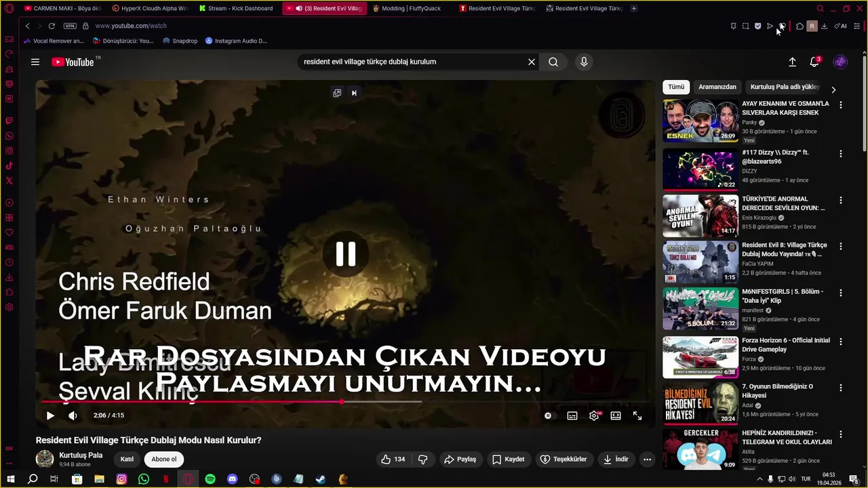The width and height of the screenshot is (868, 488).
Task: Open browser downloads icon
Action: coord(824,26)
